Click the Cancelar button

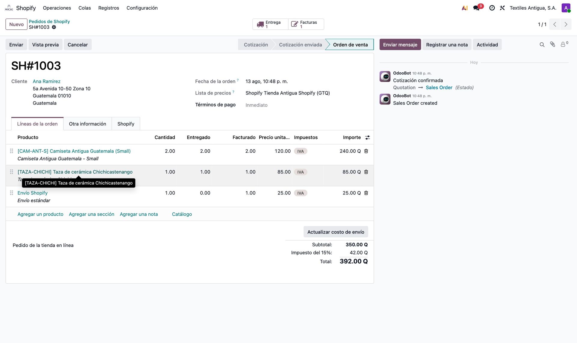pyautogui.click(x=78, y=45)
